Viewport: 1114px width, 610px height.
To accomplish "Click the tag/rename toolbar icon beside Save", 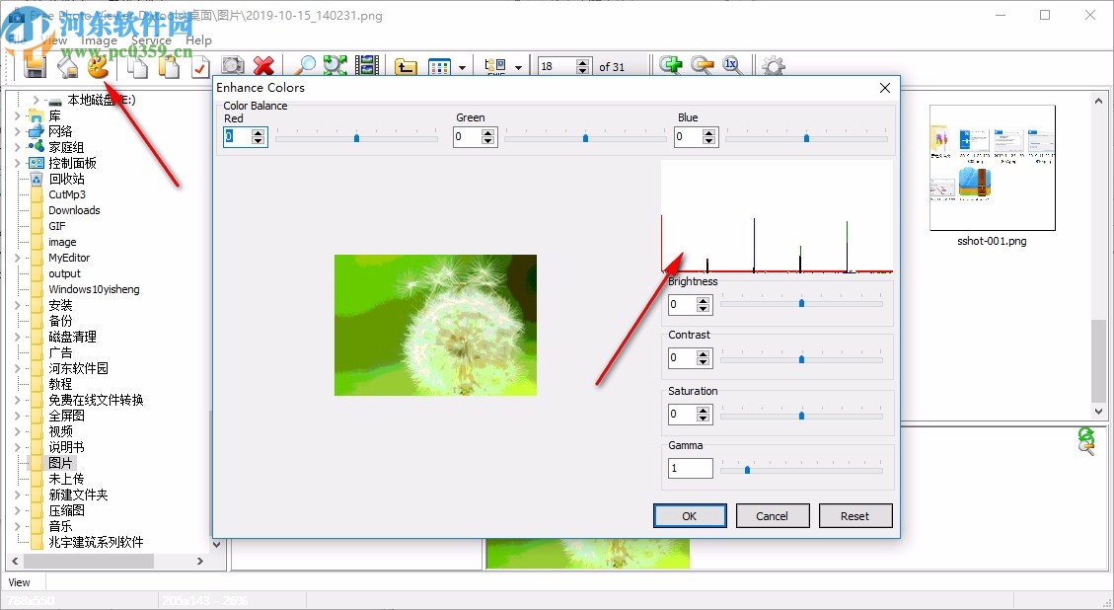I will click(x=67, y=66).
